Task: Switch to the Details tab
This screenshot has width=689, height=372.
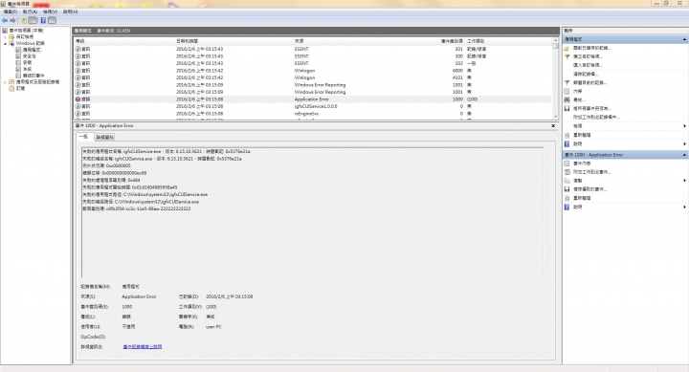Action: (x=104, y=137)
